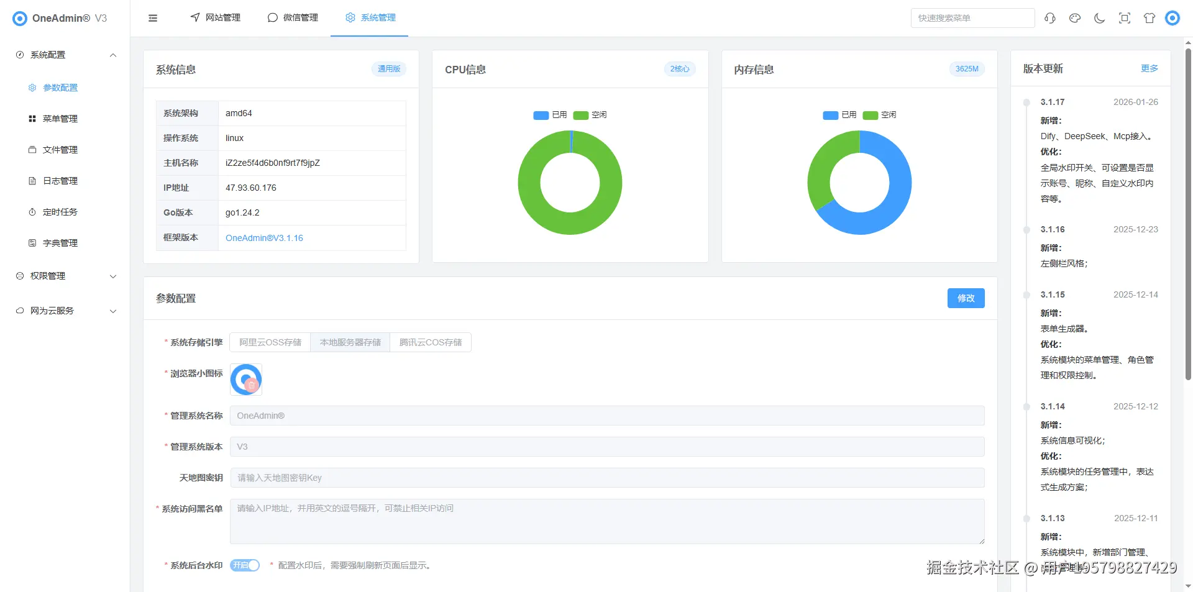Click the clock icon beside 定时任务
Screen dimensions: 1193x592
pos(32,212)
